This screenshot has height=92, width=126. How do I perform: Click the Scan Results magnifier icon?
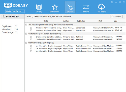[x=3, y=16]
